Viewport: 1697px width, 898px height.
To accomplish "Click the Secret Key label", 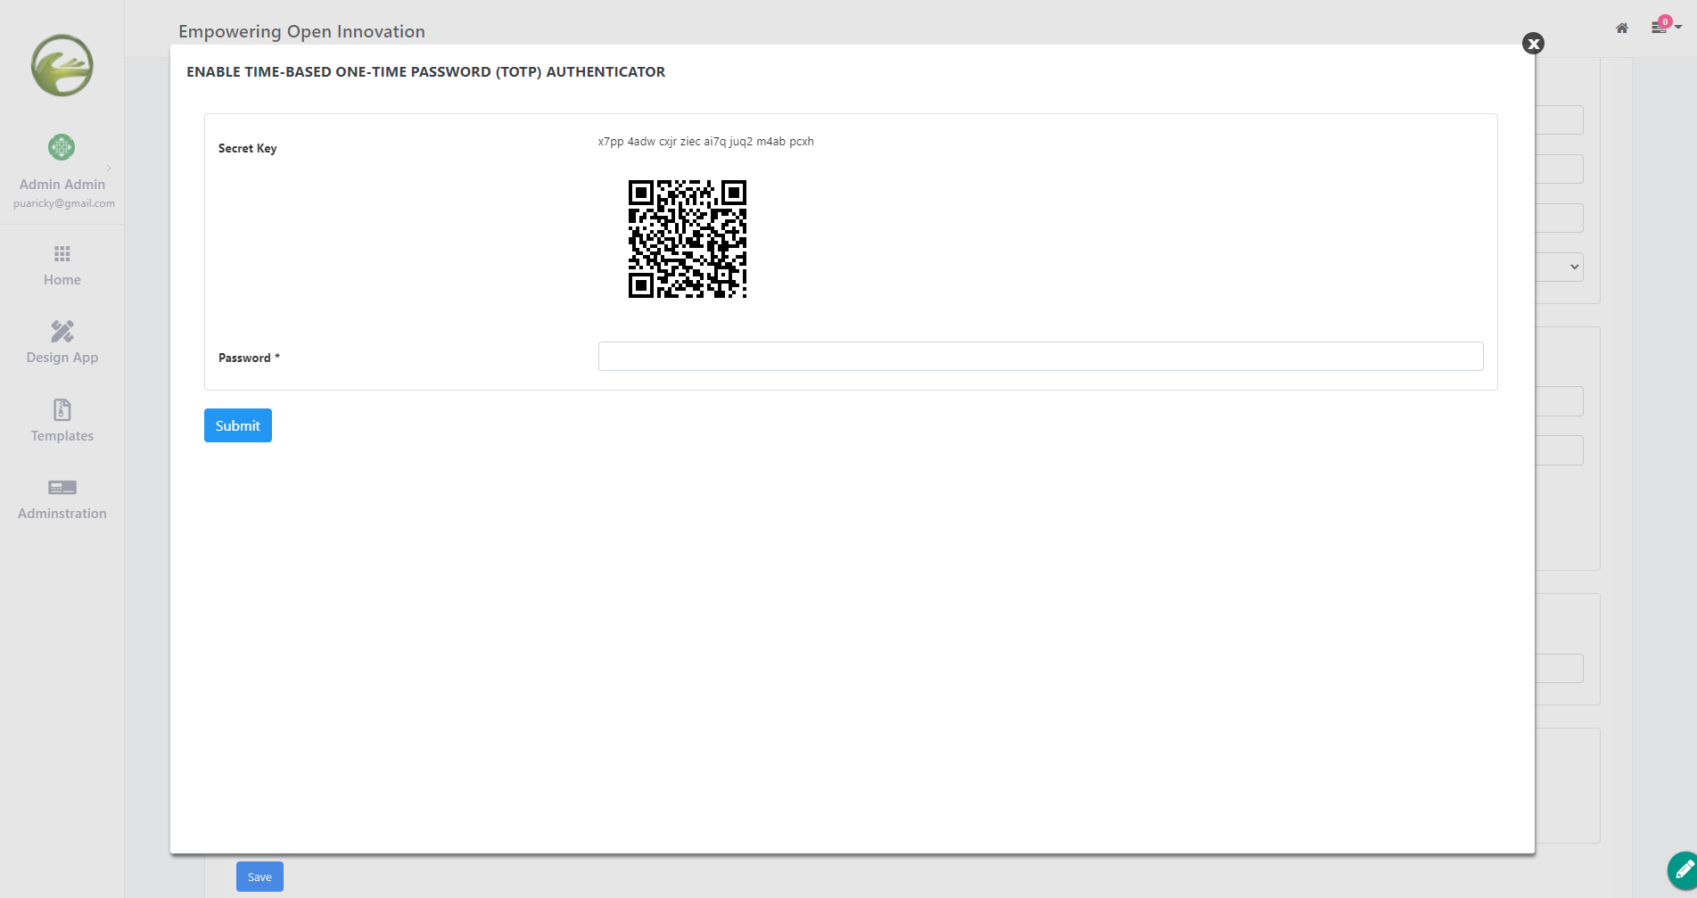I will (x=248, y=148).
